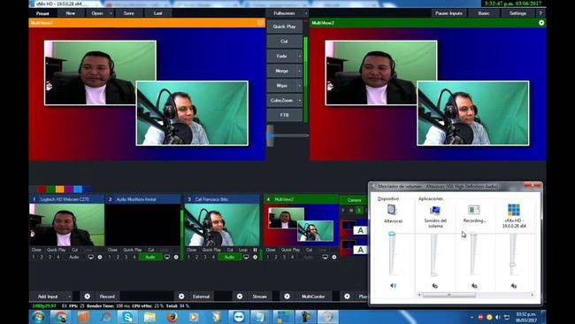Toggle green S button in audio mixer
Image resolution: width=575 pixels, height=324 pixels.
(x=359, y=211)
